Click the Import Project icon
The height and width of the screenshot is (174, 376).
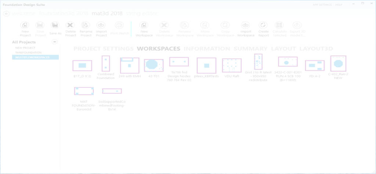click(101, 25)
